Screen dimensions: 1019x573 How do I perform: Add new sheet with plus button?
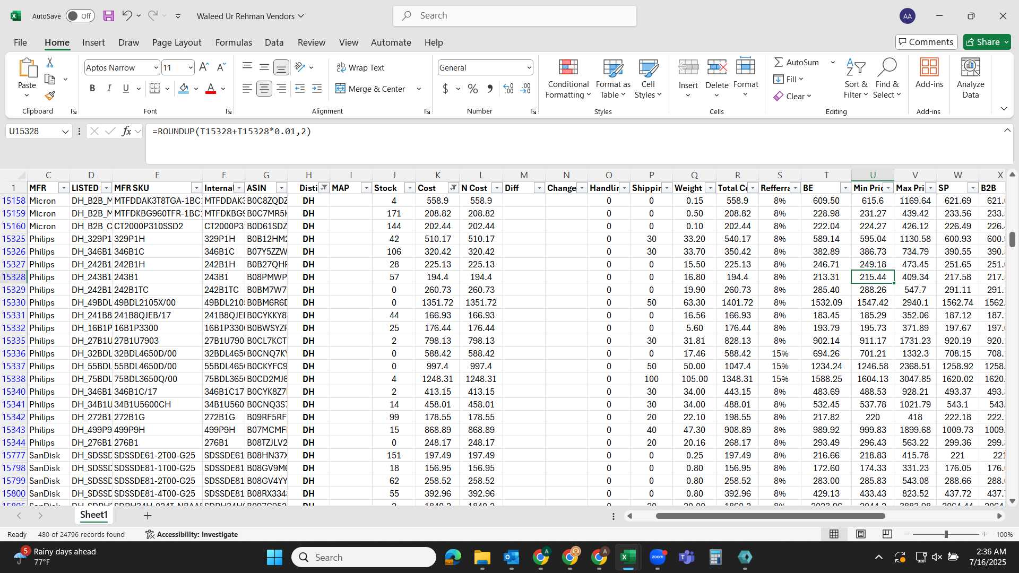coord(148,515)
